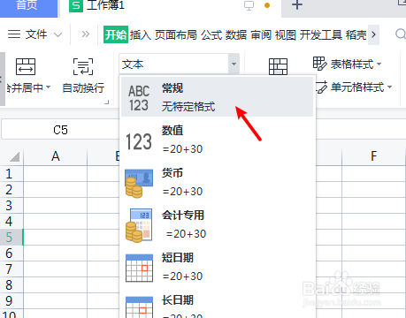
Task: Select the 数值 number format option
Action: (x=217, y=140)
